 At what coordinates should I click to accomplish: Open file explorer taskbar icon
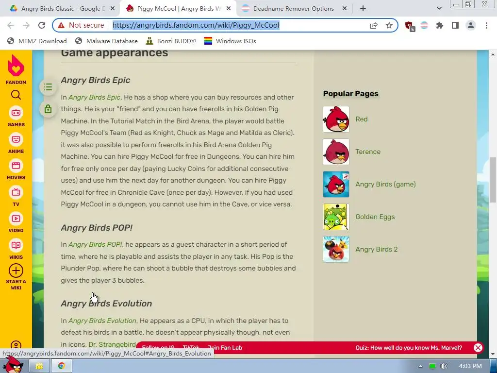coord(39,366)
